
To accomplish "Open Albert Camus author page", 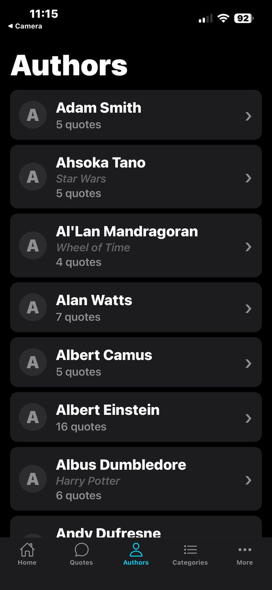I will [x=136, y=362].
